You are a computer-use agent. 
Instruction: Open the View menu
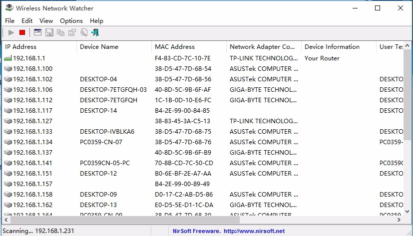(x=46, y=21)
